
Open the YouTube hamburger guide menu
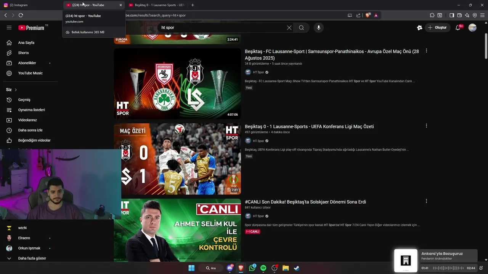coord(9,27)
